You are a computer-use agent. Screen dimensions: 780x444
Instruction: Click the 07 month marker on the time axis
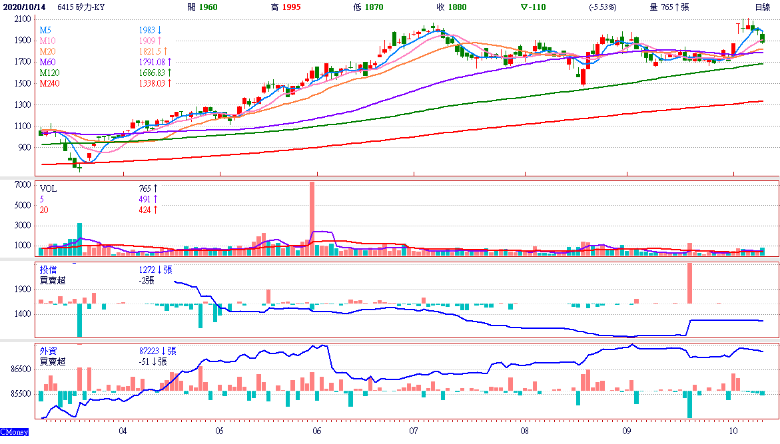(414, 430)
